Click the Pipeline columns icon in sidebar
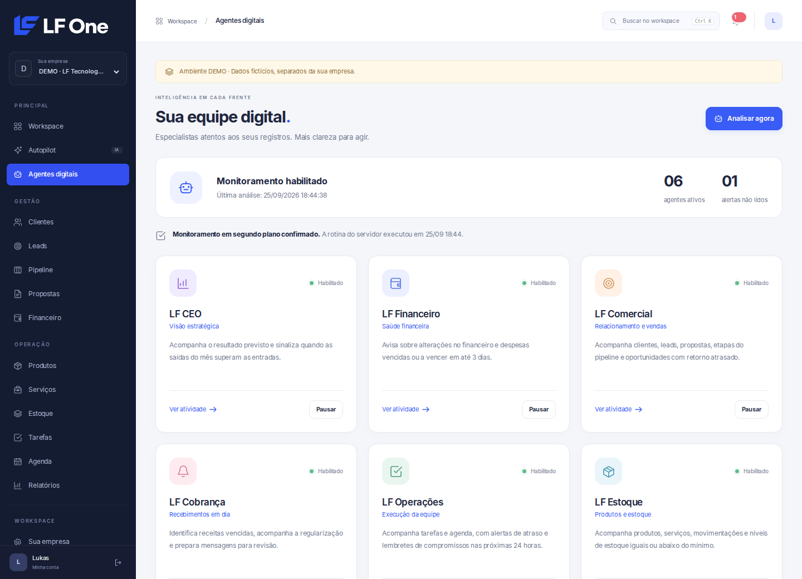The image size is (802, 579). [18, 270]
